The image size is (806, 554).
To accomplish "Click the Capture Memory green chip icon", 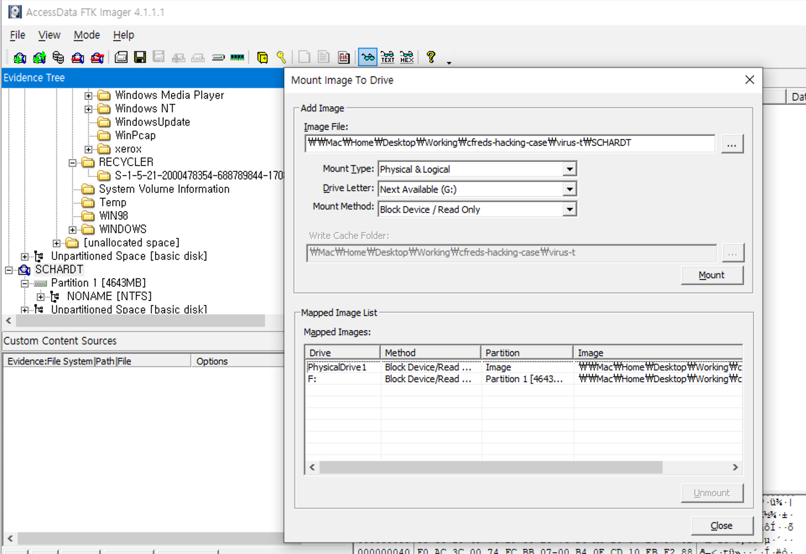I will (x=237, y=57).
